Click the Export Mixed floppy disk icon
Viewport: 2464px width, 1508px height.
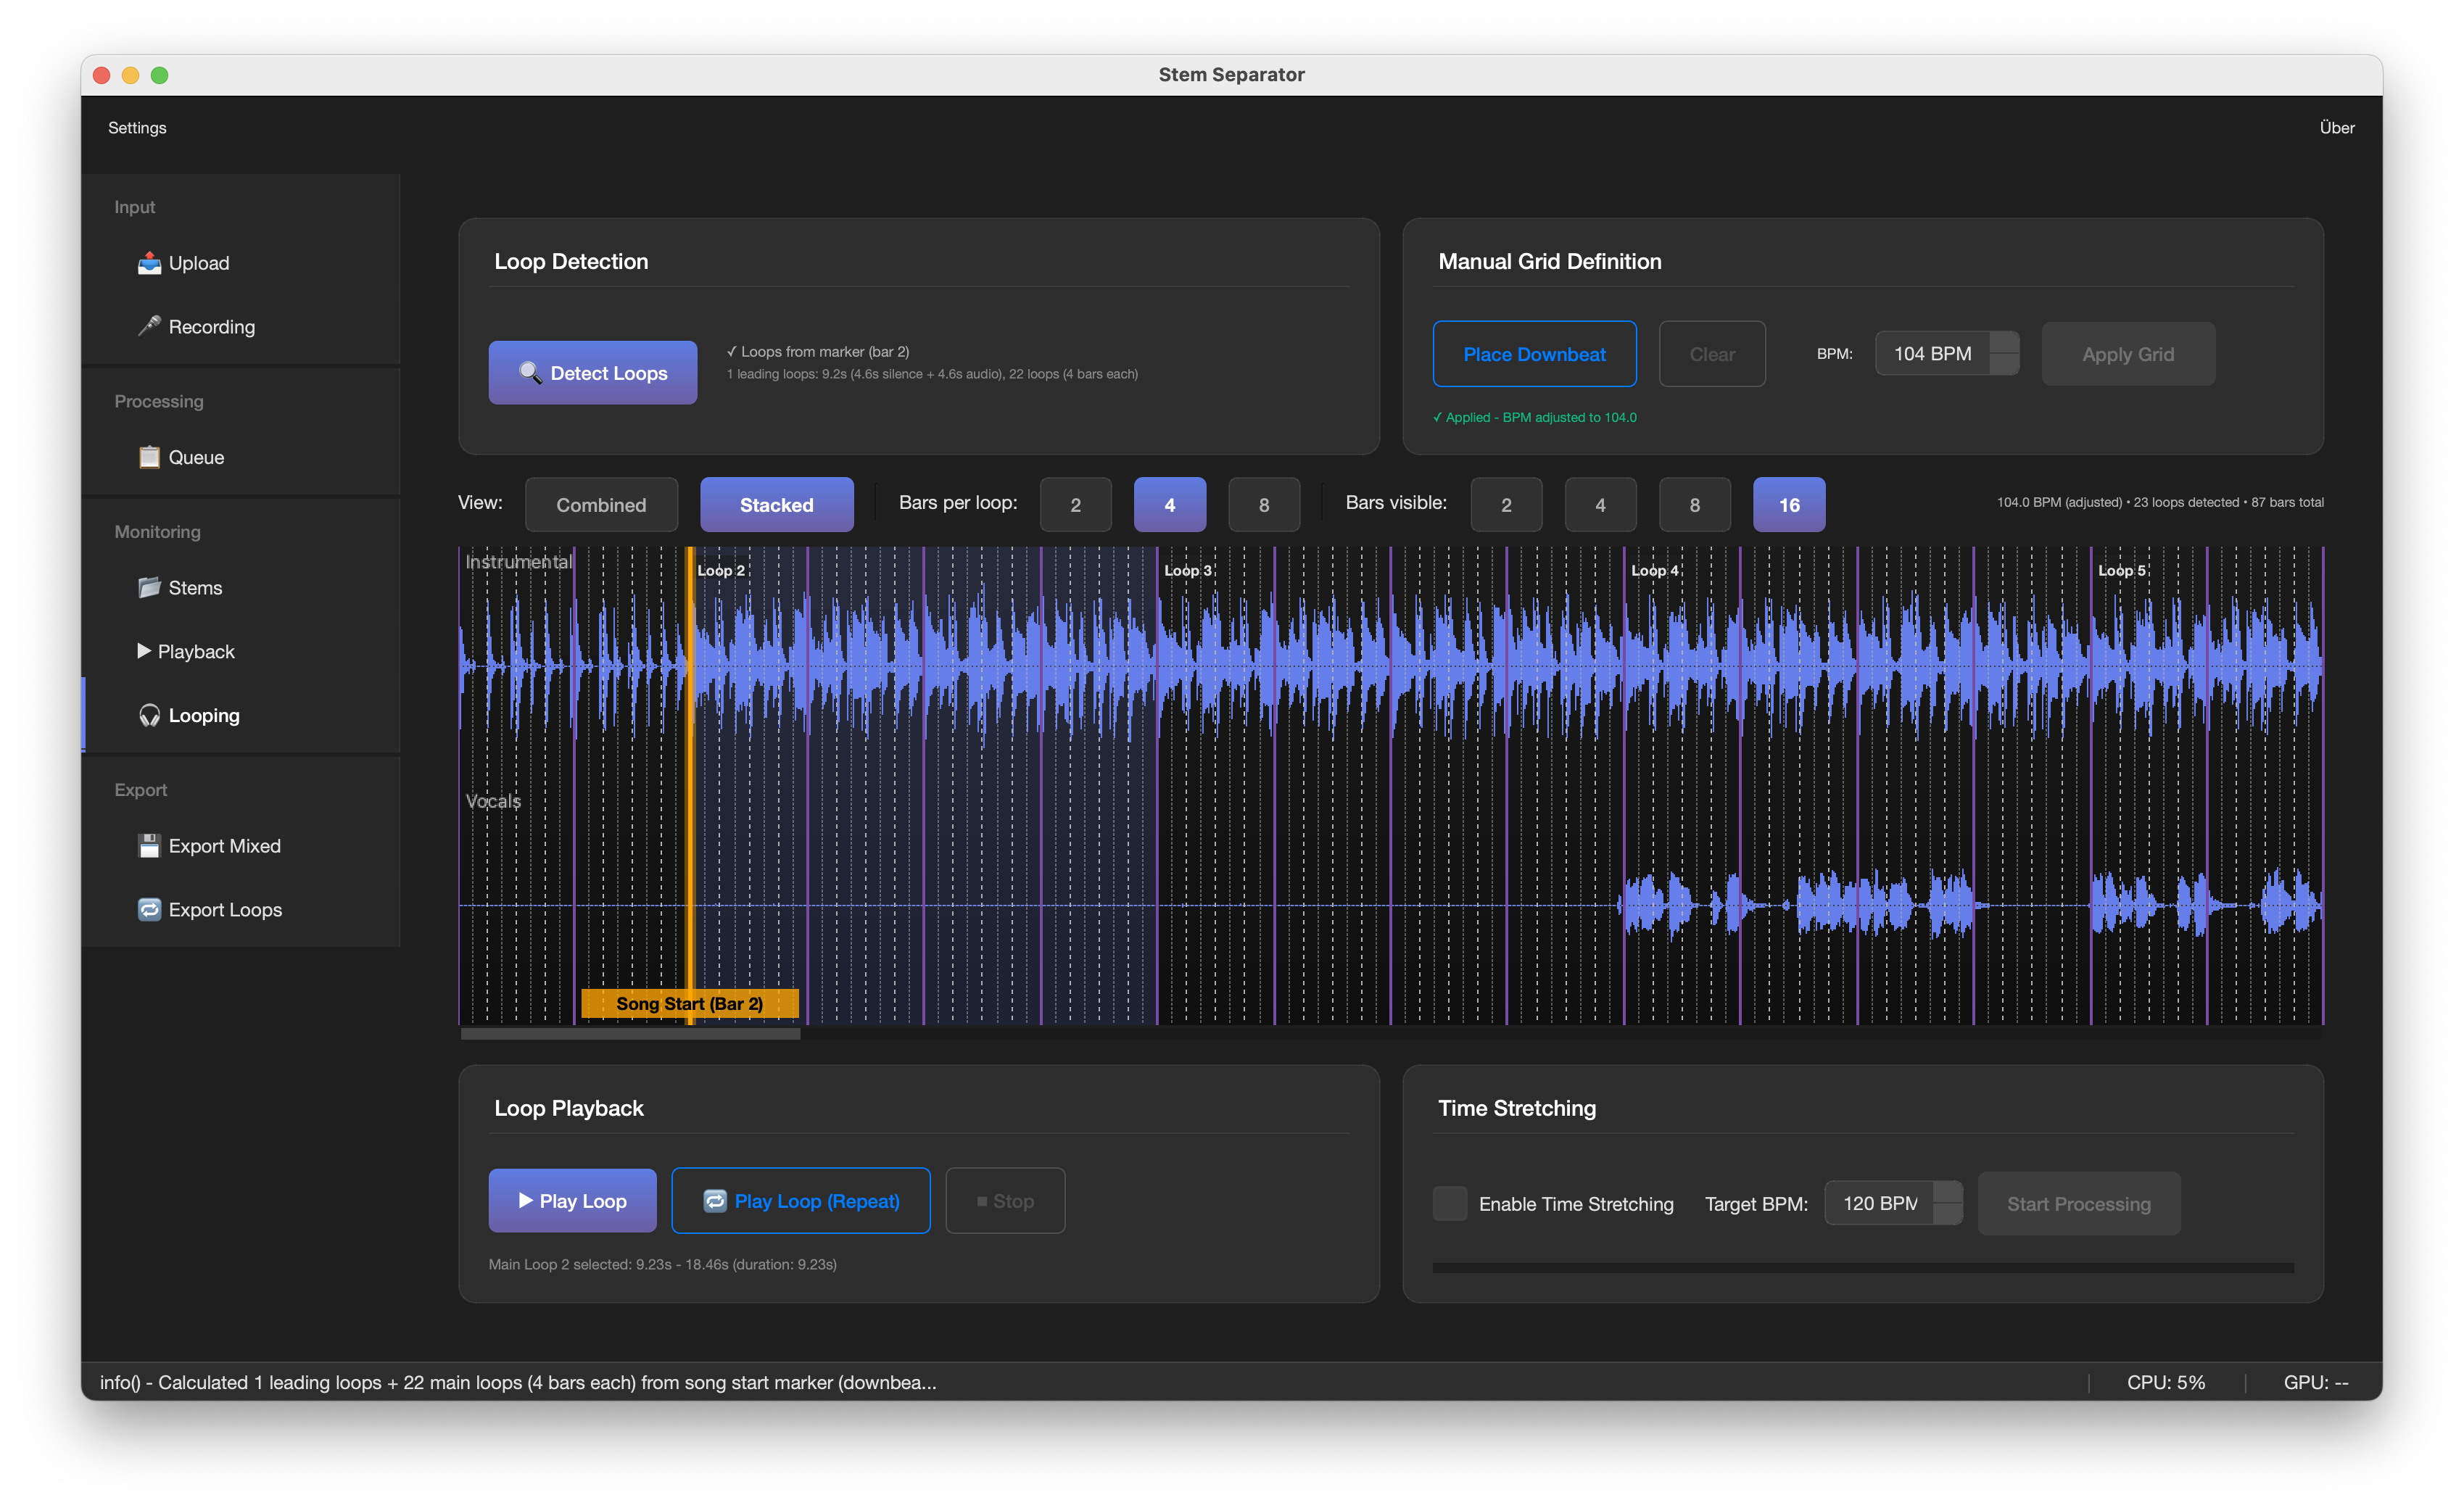(x=149, y=846)
